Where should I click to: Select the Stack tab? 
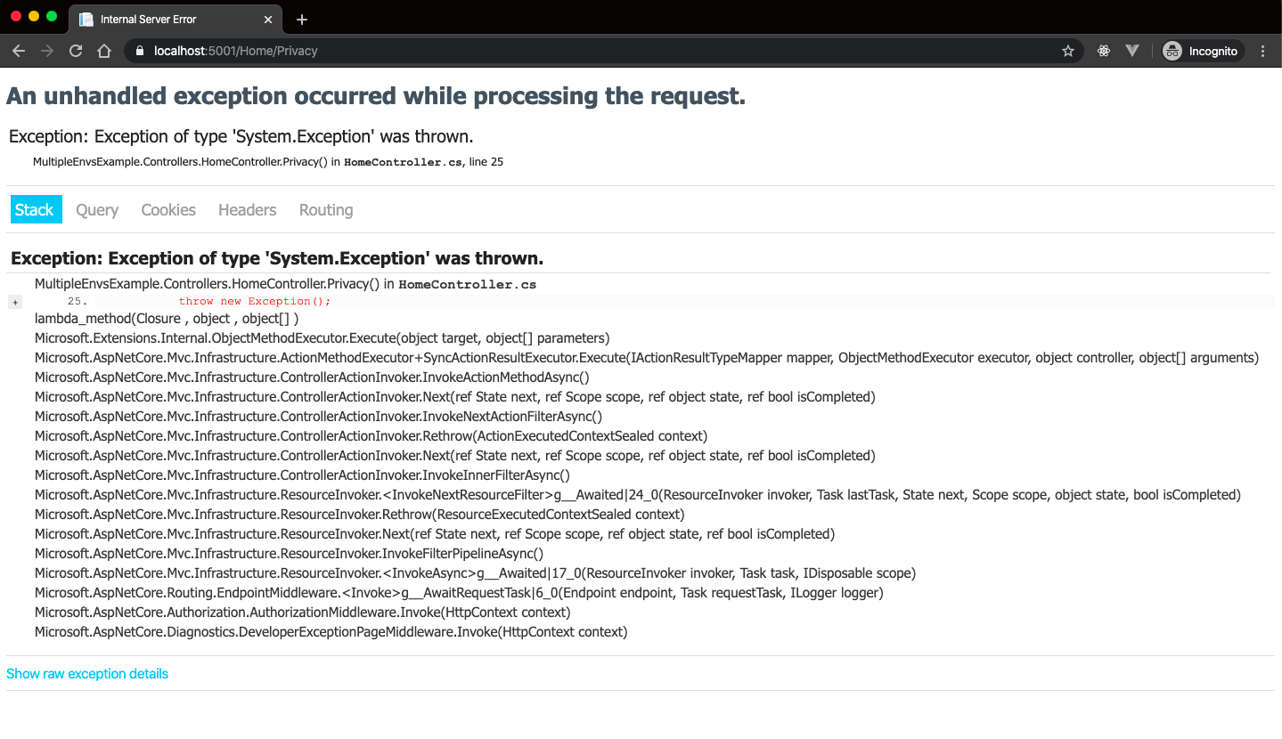35,210
